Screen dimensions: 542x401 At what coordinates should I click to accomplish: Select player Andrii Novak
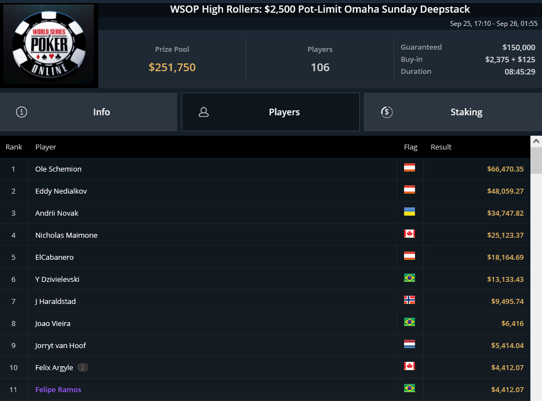[x=57, y=213]
